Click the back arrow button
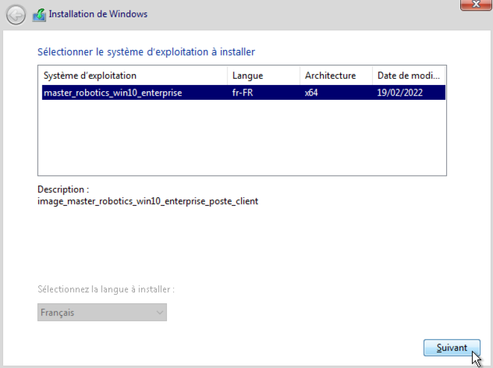 [16, 15]
